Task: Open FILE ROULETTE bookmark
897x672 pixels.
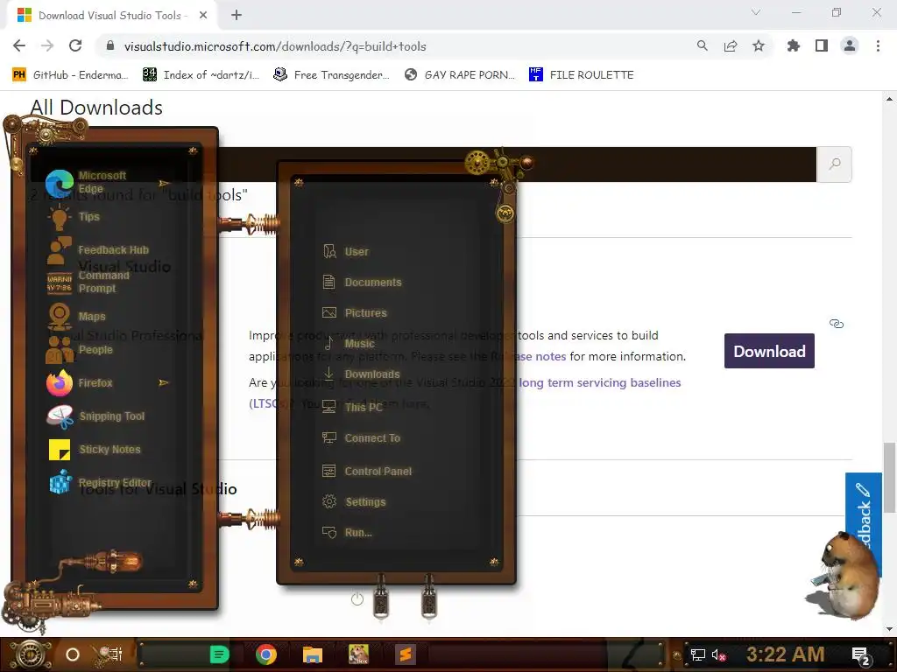Action: pyautogui.click(x=582, y=75)
